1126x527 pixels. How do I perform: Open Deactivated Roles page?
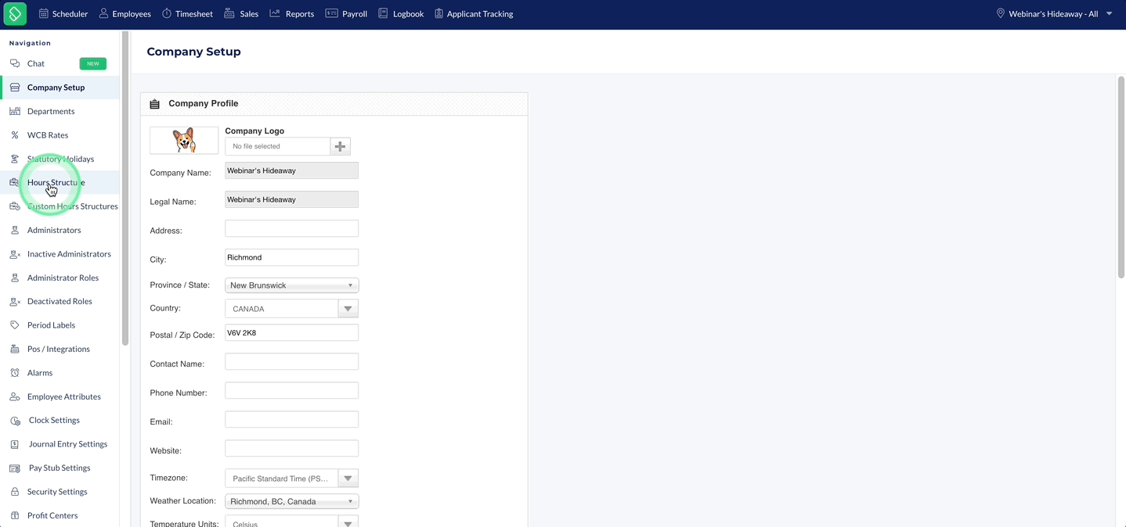60,301
